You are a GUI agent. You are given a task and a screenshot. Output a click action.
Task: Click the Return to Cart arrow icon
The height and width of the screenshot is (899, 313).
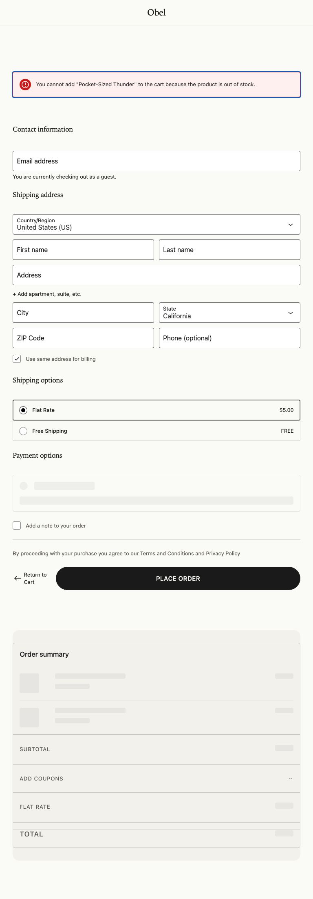coord(18,578)
